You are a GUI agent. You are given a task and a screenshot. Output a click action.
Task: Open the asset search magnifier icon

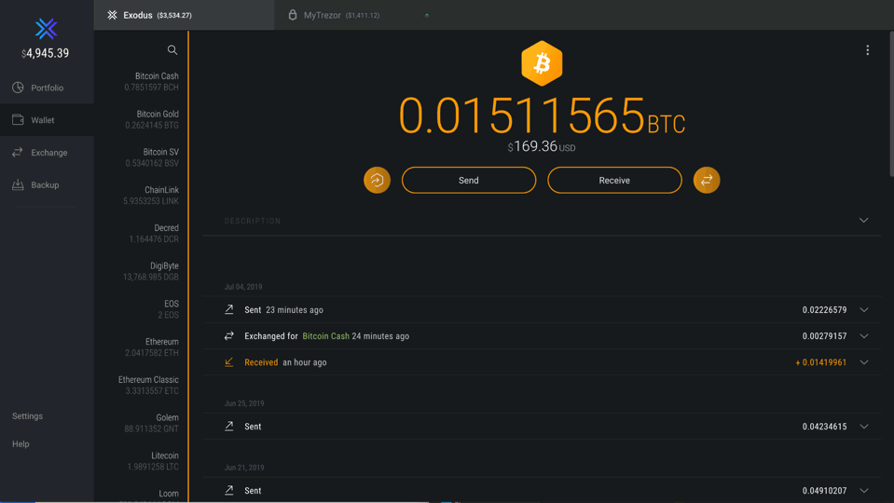pyautogui.click(x=172, y=50)
